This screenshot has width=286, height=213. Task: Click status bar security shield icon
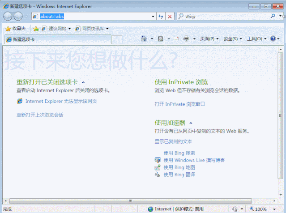pyautogui.click(x=235, y=209)
